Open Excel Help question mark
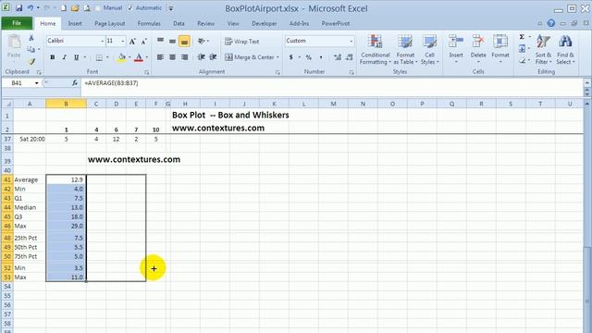Screen dimensions: 592x333 pos(551,23)
